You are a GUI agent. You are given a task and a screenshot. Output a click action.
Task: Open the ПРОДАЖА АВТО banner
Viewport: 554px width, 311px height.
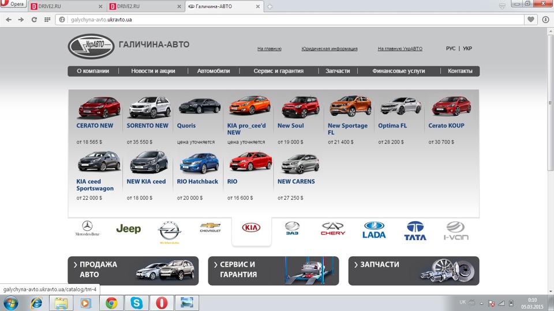coord(133,271)
